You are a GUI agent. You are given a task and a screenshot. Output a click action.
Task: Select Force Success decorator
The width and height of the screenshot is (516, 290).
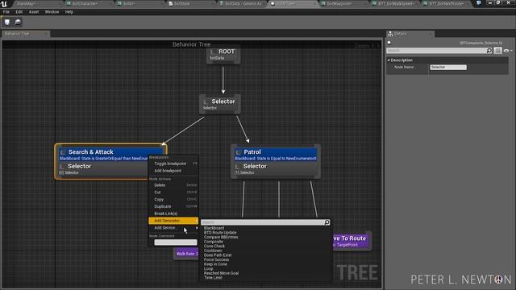coord(216,259)
